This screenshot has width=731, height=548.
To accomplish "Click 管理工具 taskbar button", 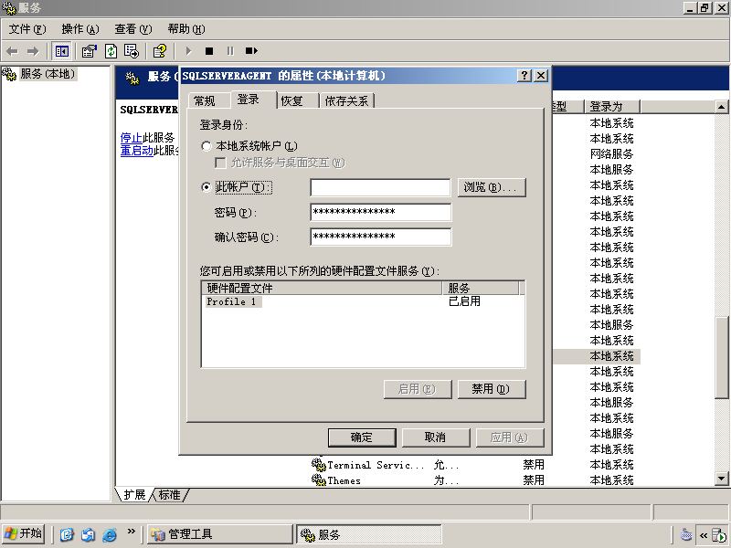I will coord(220,534).
